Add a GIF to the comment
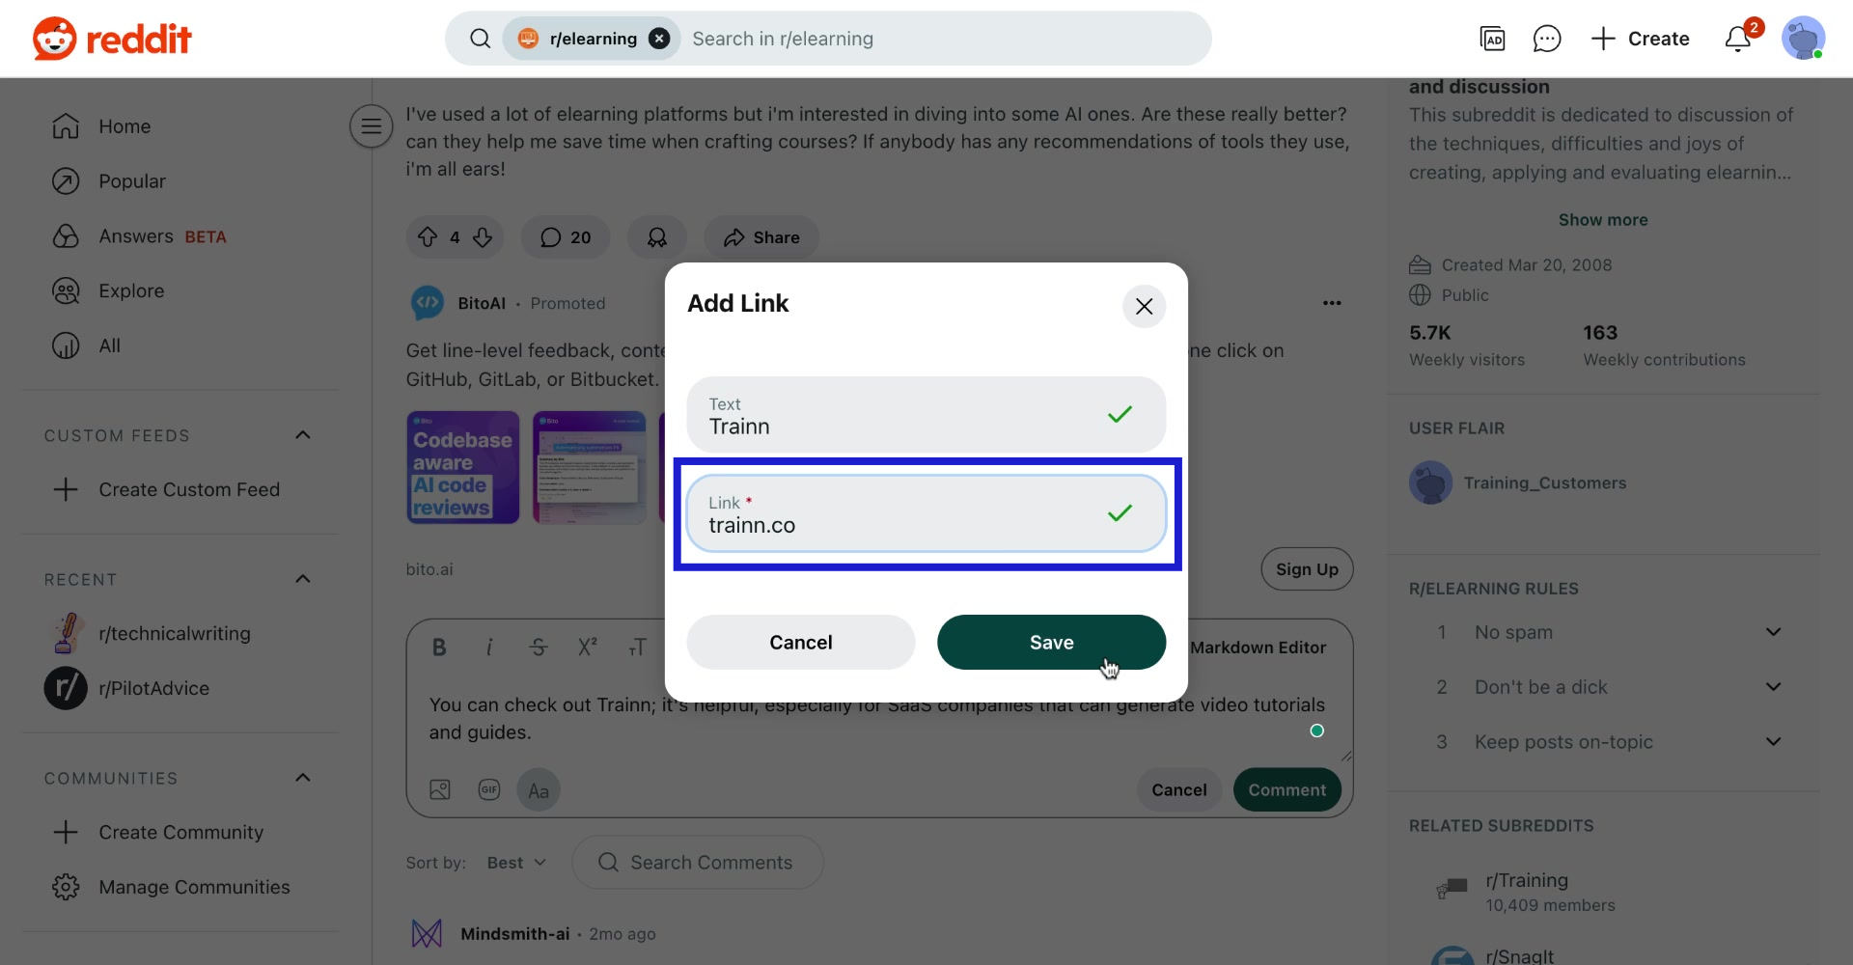Screen dimensions: 1853x965 coord(489,789)
